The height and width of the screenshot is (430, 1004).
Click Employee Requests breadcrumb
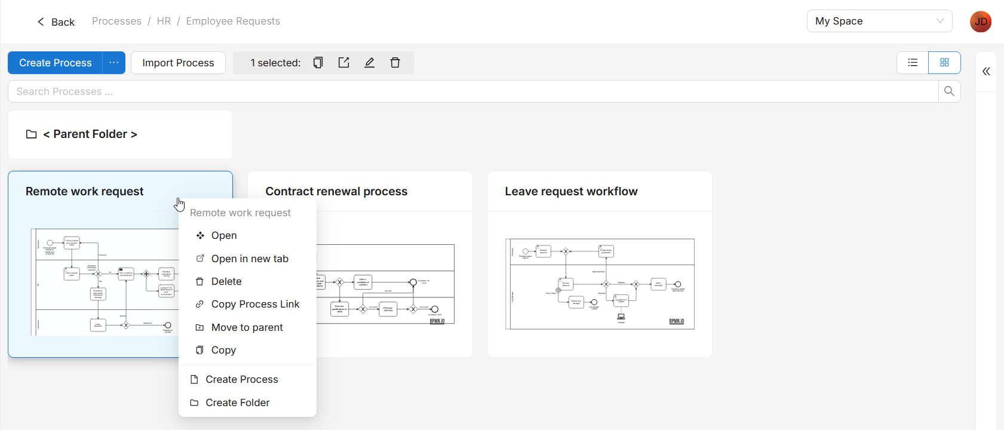(x=233, y=21)
